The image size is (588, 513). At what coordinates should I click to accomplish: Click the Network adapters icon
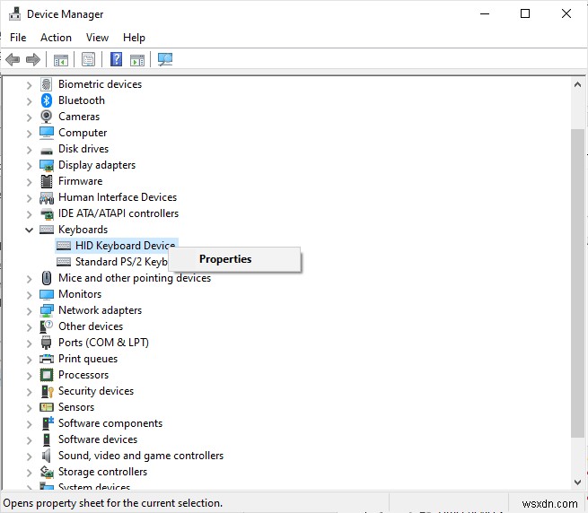[47, 310]
